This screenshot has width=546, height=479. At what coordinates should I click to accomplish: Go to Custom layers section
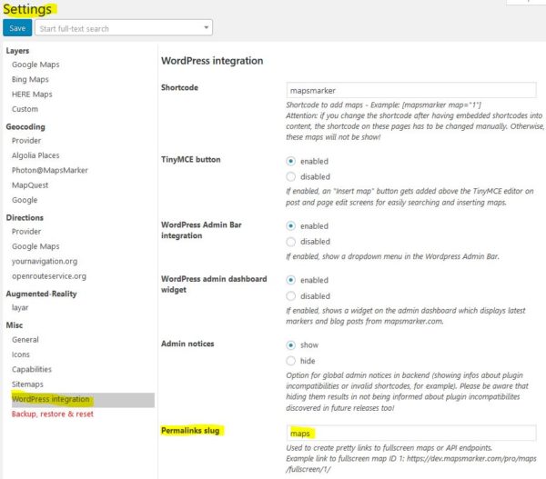coord(25,109)
